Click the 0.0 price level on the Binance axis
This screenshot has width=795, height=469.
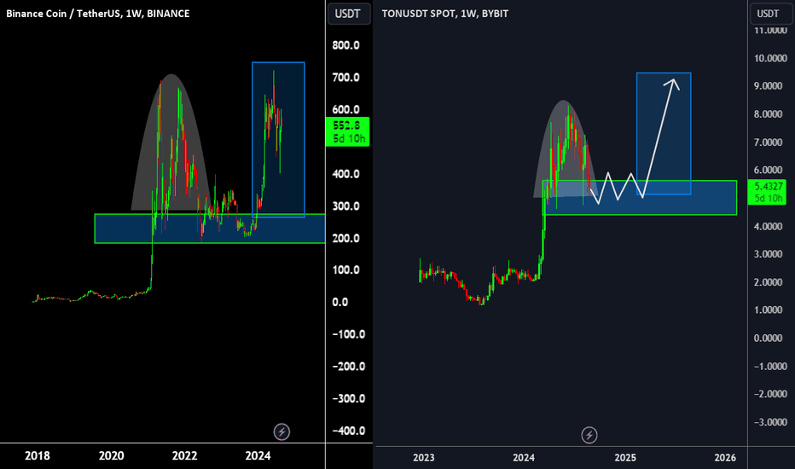pyautogui.click(x=340, y=302)
